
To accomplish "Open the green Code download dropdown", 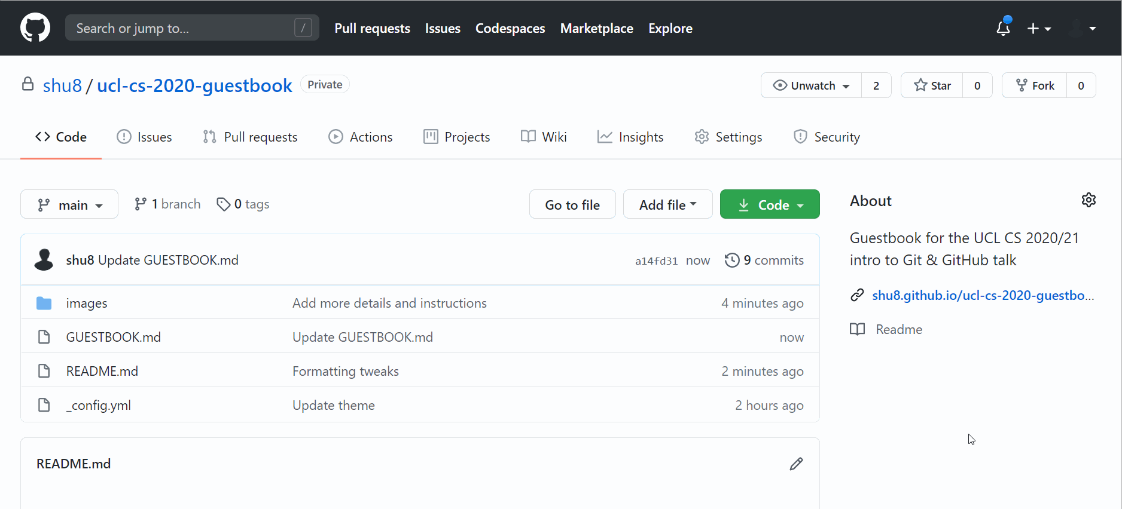I will (770, 204).
